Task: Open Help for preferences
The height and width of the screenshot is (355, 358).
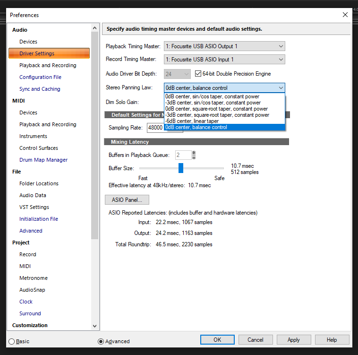Action: coord(332,340)
